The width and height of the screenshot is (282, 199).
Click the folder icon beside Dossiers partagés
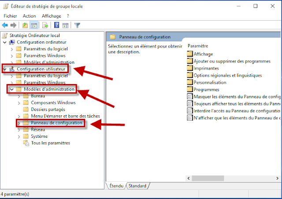[26, 109]
